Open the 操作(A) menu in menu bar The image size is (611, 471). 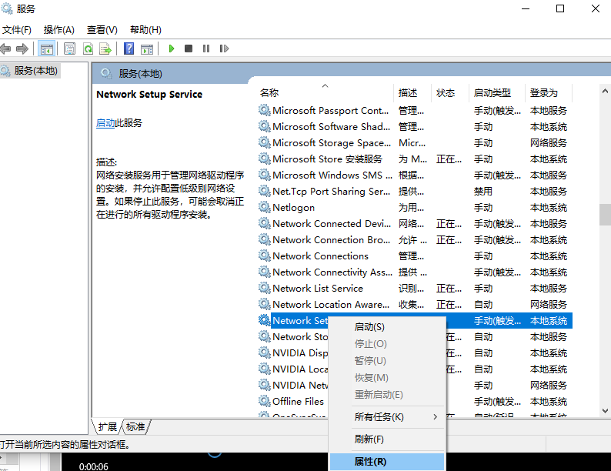[59, 30]
